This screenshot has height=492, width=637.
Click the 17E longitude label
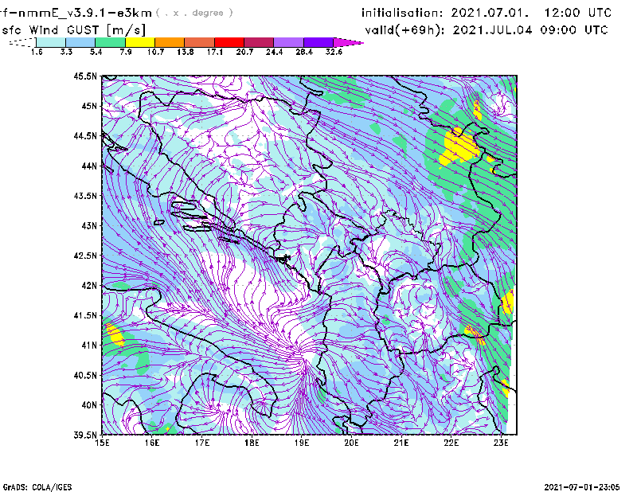coord(202,443)
